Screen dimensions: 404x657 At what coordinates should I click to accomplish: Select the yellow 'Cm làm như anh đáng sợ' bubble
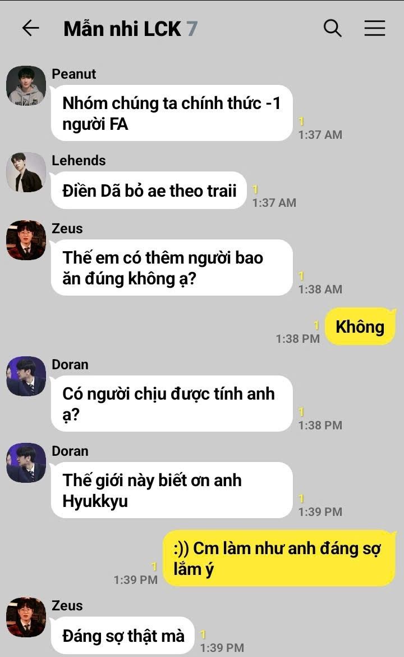(x=278, y=558)
